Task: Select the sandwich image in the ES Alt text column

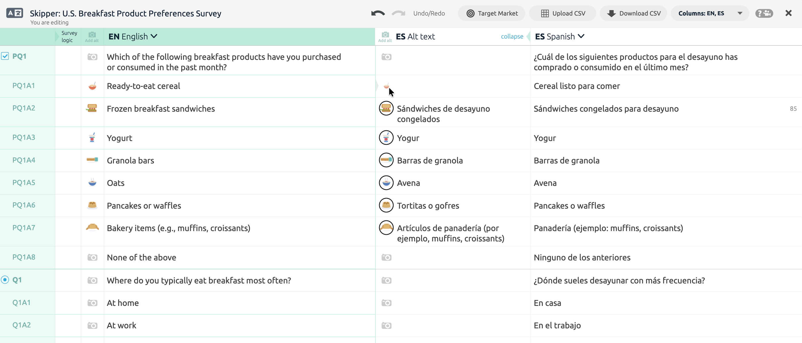Action: tap(386, 108)
